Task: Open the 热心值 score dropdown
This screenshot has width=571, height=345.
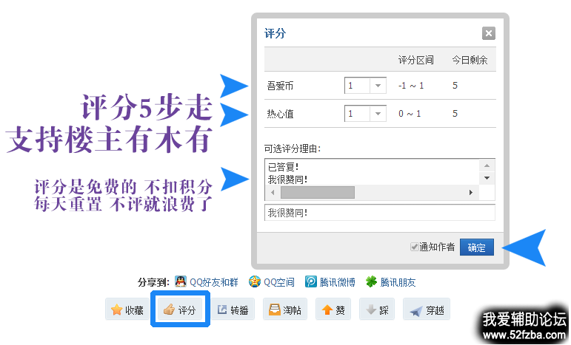Action: pos(378,114)
